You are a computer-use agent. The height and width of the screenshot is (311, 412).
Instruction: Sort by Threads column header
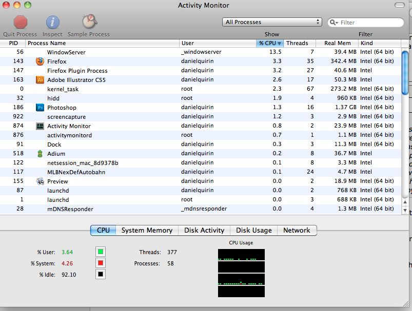pyautogui.click(x=300, y=43)
